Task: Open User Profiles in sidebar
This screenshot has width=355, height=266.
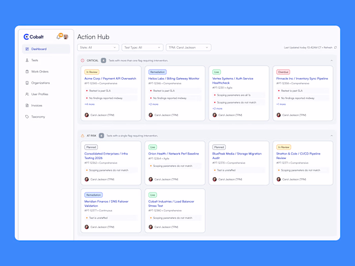Action: pos(46,94)
